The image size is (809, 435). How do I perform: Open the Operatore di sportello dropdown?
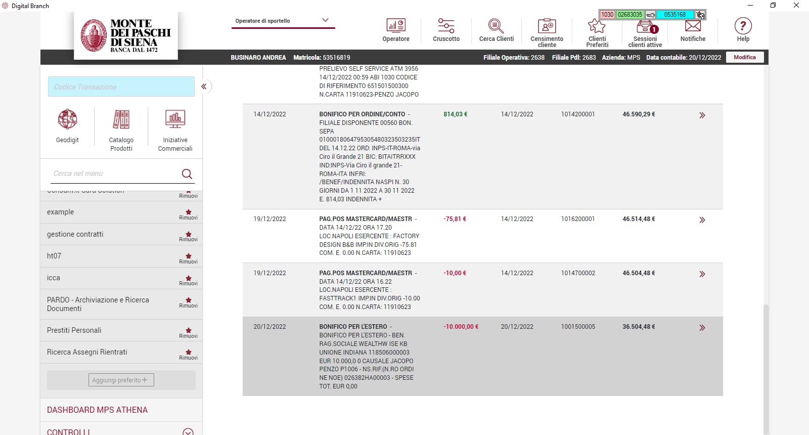[325, 21]
